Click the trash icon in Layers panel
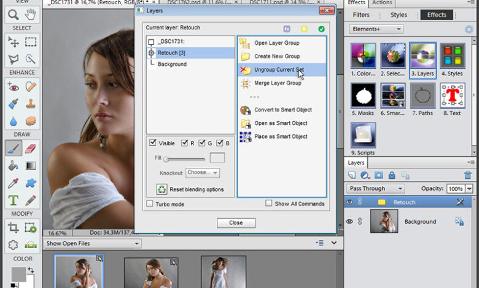Image resolution: width=479 pixels, height=288 pixels. (468, 176)
